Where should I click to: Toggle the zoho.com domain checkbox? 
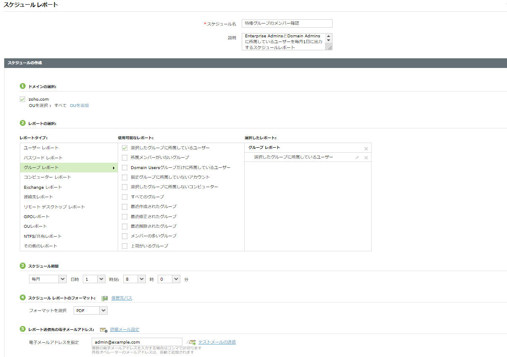(23, 99)
